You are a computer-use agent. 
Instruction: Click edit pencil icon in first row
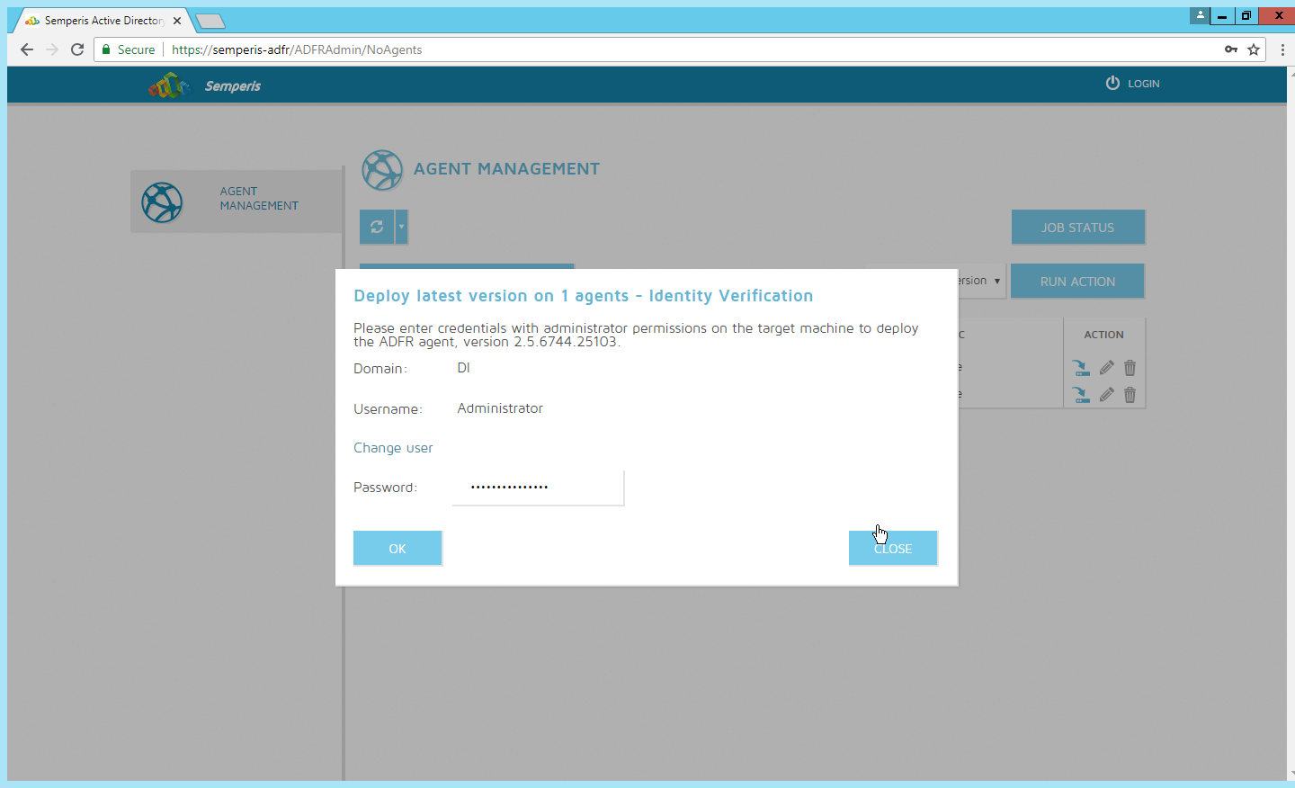point(1106,368)
